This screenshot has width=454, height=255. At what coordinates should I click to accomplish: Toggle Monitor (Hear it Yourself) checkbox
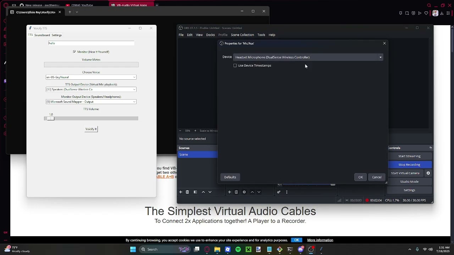74,52
